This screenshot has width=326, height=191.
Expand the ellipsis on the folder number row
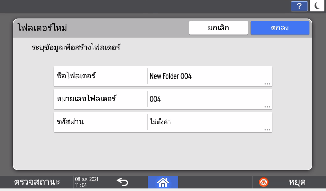click(x=267, y=107)
